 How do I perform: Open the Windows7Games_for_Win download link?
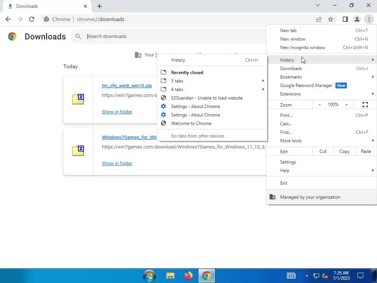(x=129, y=137)
